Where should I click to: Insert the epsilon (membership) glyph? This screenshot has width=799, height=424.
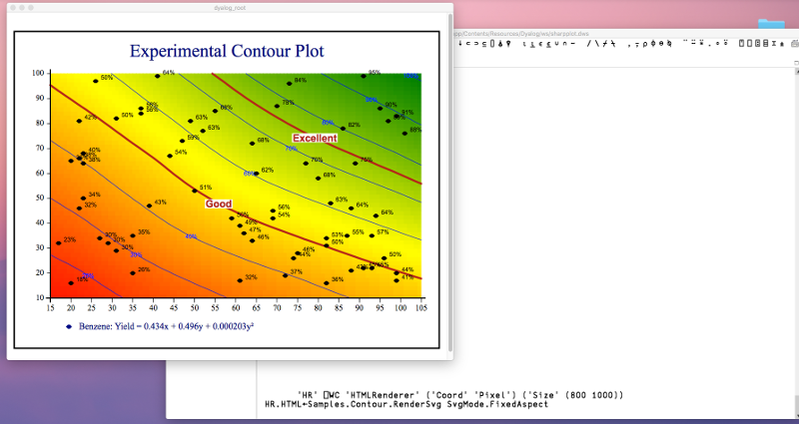(x=540, y=44)
